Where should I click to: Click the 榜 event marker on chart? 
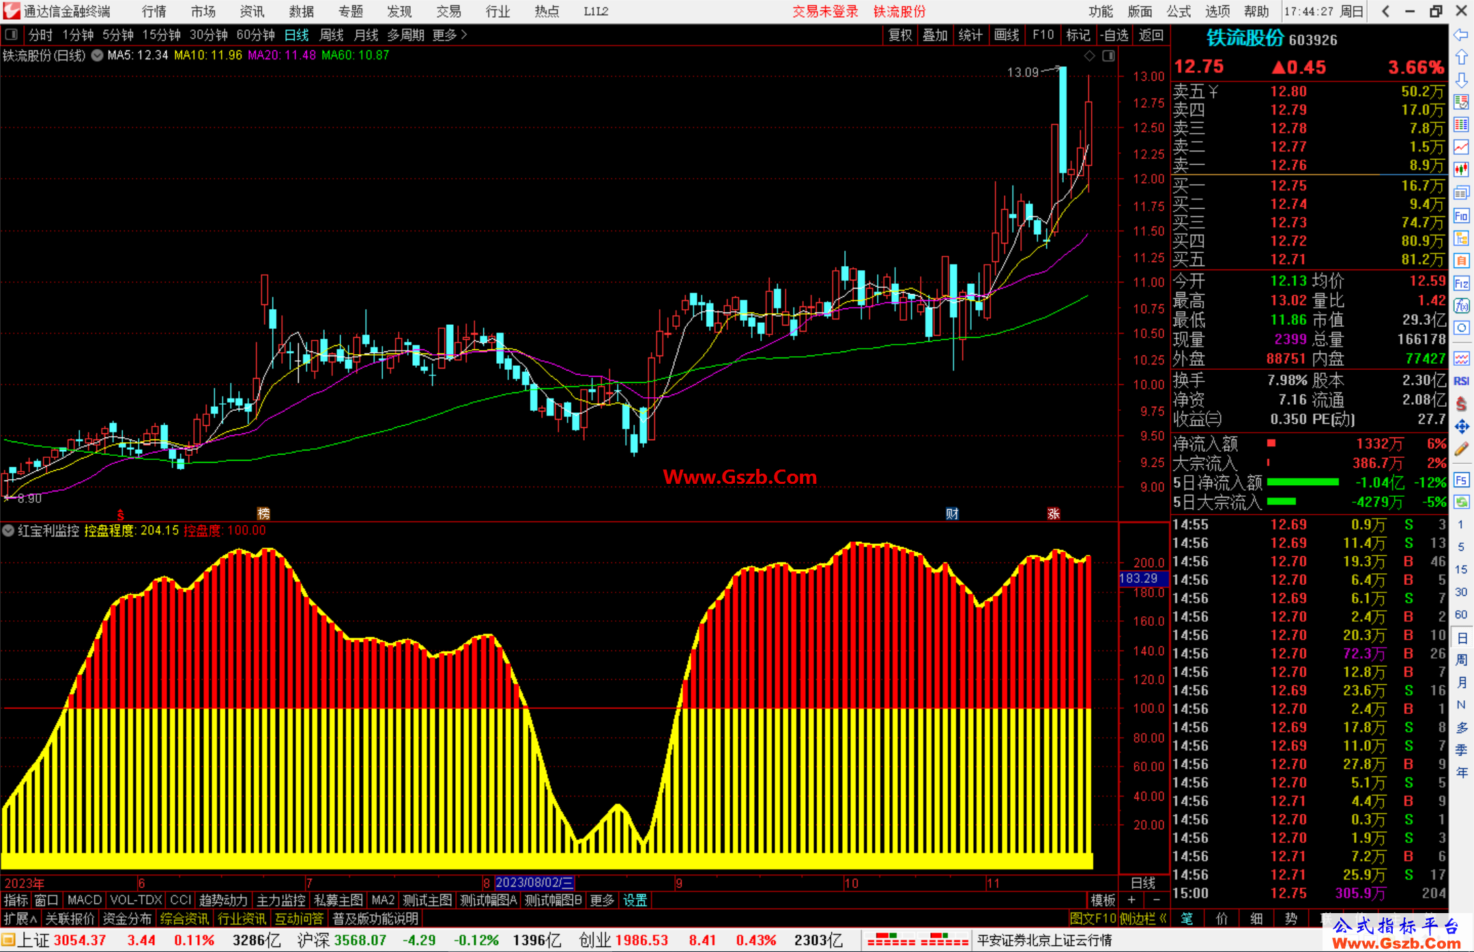pos(263,514)
